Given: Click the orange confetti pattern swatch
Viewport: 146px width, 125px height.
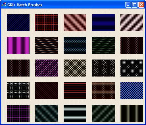Looking at the screenshot, I should click(103, 68).
